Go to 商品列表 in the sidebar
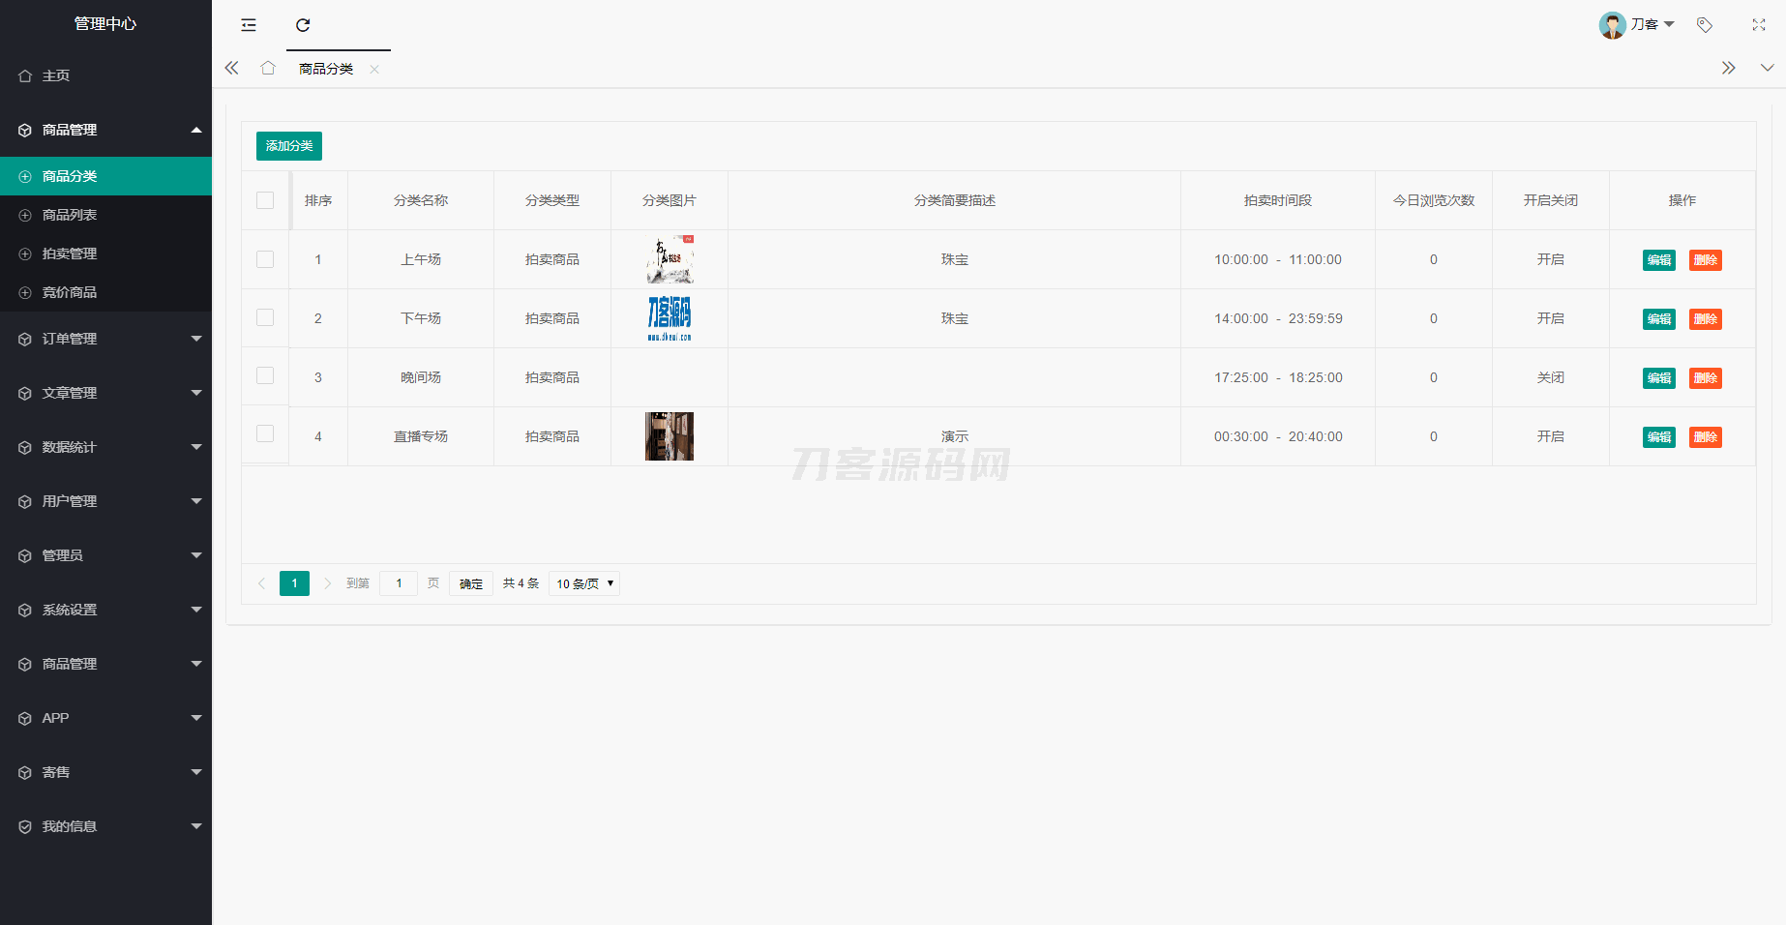The image size is (1786, 925). [x=70, y=215]
